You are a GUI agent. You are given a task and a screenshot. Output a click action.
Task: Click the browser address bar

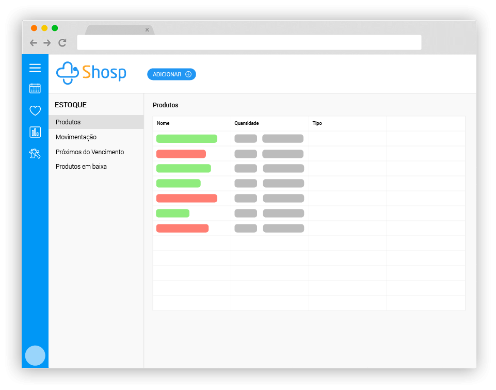[249, 42]
